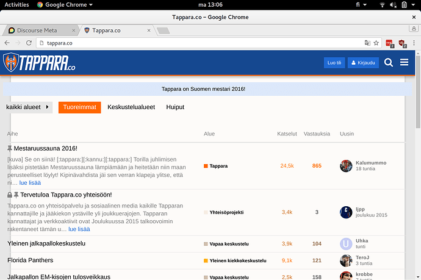Click the Kirjaudu login button
The height and width of the screenshot is (280, 421).
click(x=363, y=63)
